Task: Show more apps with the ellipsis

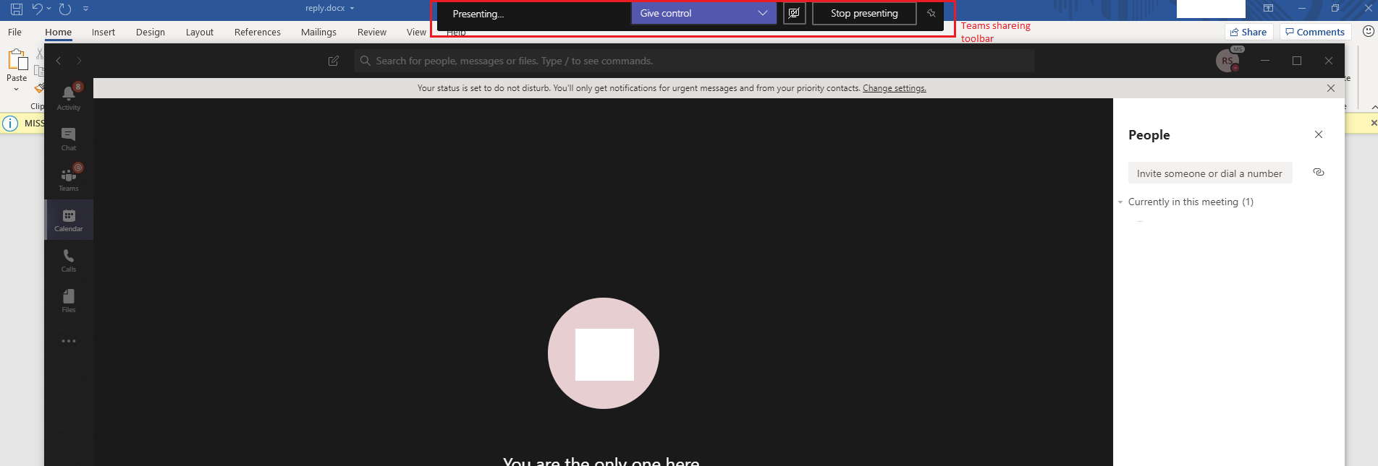Action: 69,341
